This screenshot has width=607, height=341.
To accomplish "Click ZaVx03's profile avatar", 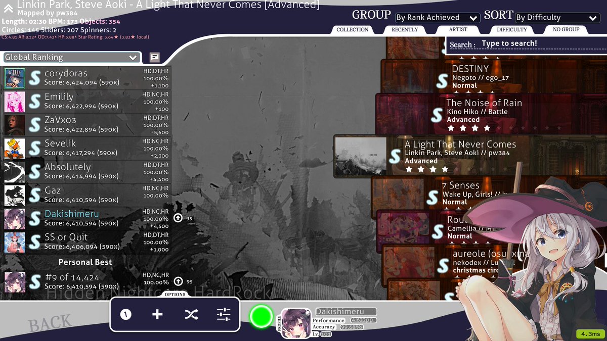I will [x=15, y=125].
